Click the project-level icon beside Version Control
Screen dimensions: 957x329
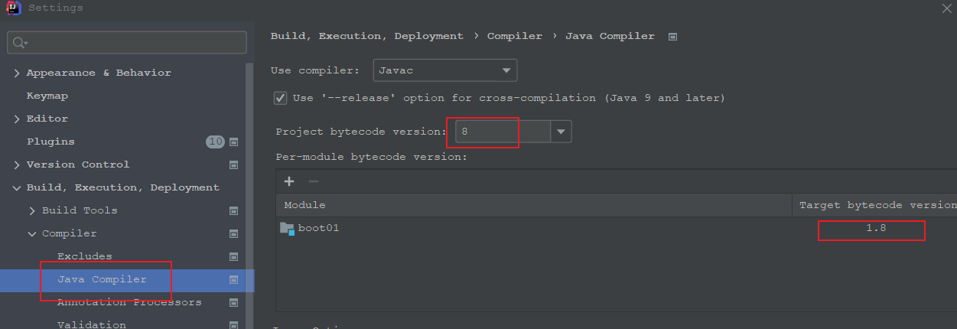click(x=234, y=164)
